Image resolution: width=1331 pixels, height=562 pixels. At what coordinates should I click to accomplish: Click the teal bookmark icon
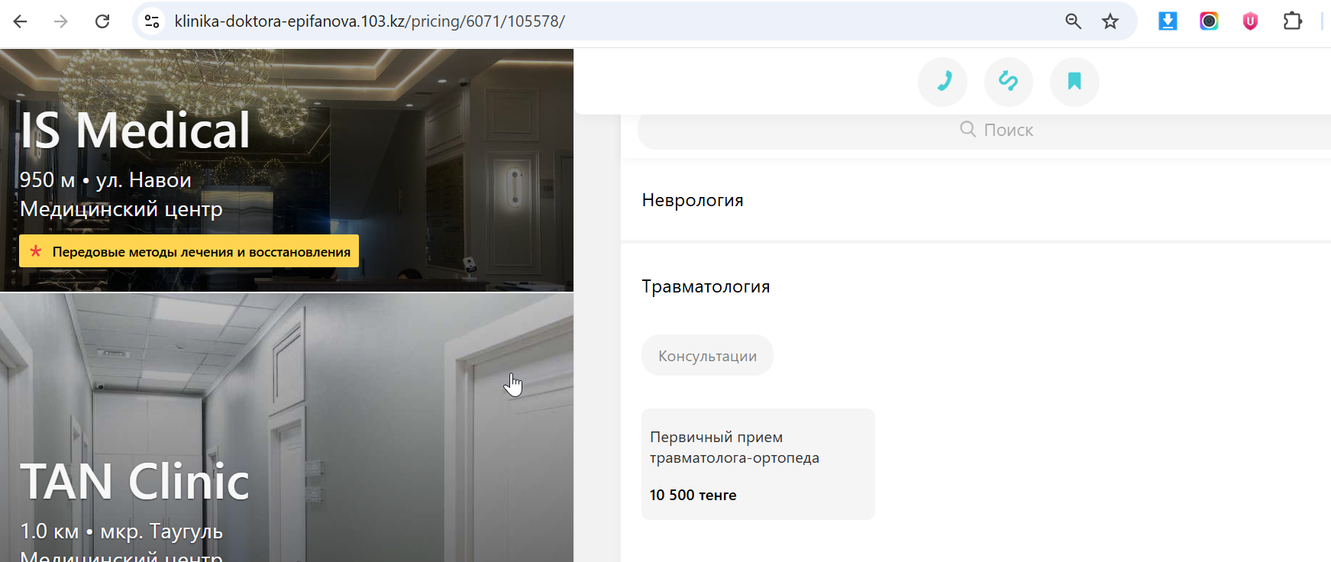(x=1074, y=82)
